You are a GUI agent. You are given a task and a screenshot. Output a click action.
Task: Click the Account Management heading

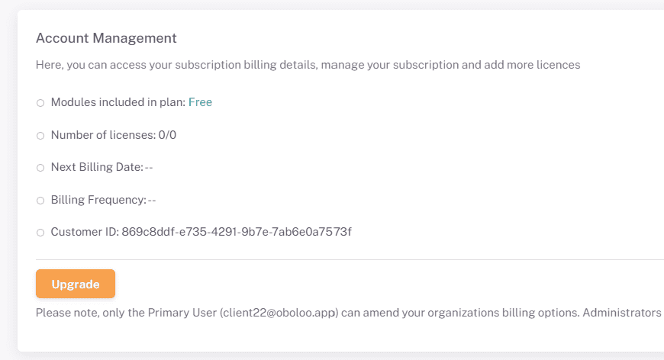tap(106, 37)
